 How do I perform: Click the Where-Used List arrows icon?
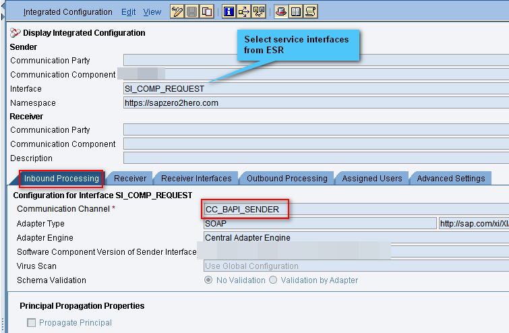point(243,11)
